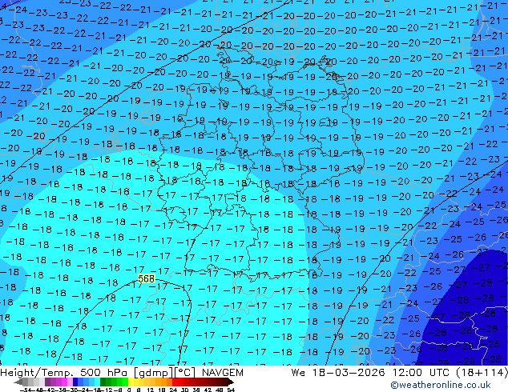The width and height of the screenshot is (508, 392).
Task: Click the rightmost 54 legend scale value
Action: point(231,390)
